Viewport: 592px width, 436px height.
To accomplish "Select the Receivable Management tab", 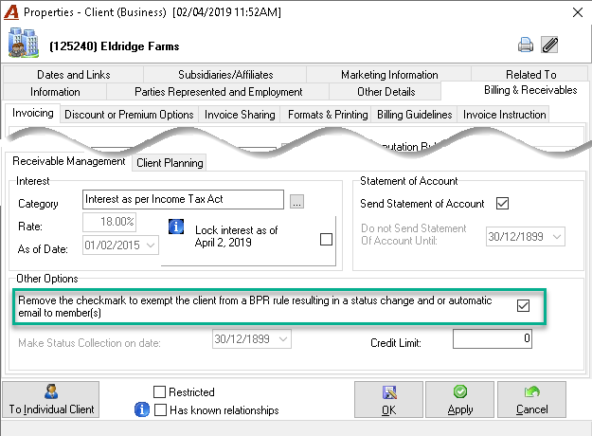I will point(69,161).
